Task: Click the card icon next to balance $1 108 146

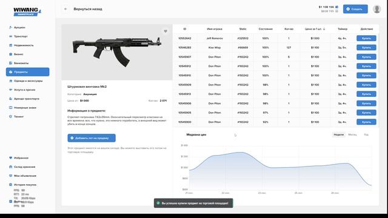Action: click(337, 7)
